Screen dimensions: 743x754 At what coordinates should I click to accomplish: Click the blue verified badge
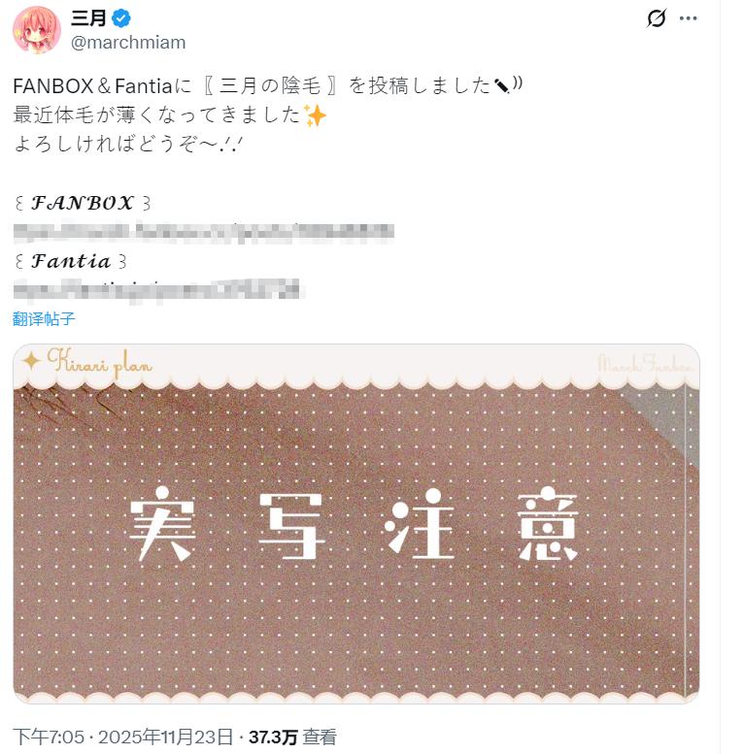[122, 18]
